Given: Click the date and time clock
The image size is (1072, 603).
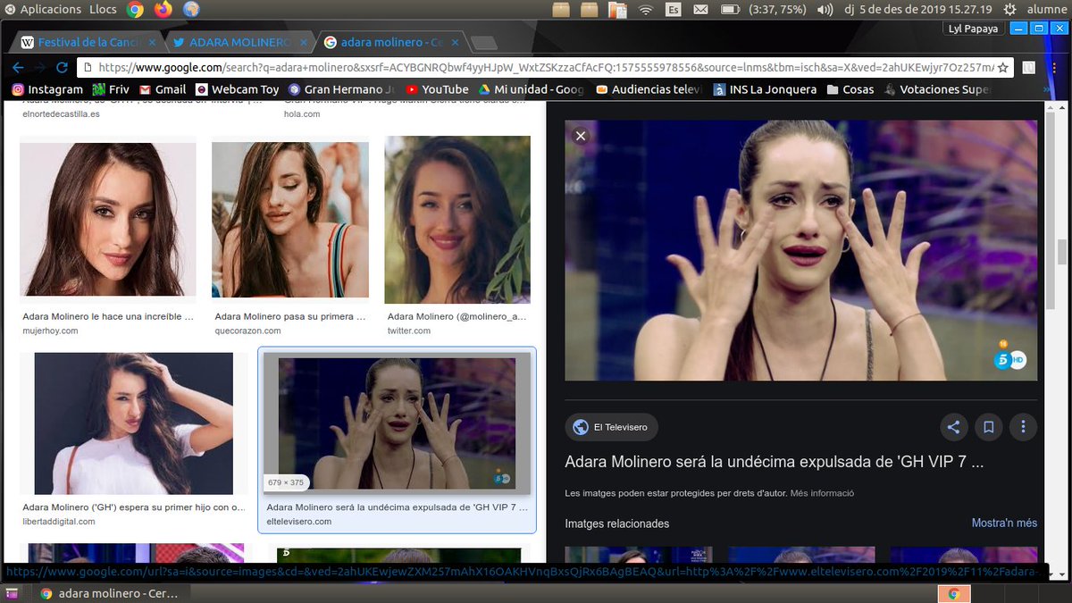Looking at the screenshot, I should [x=919, y=10].
